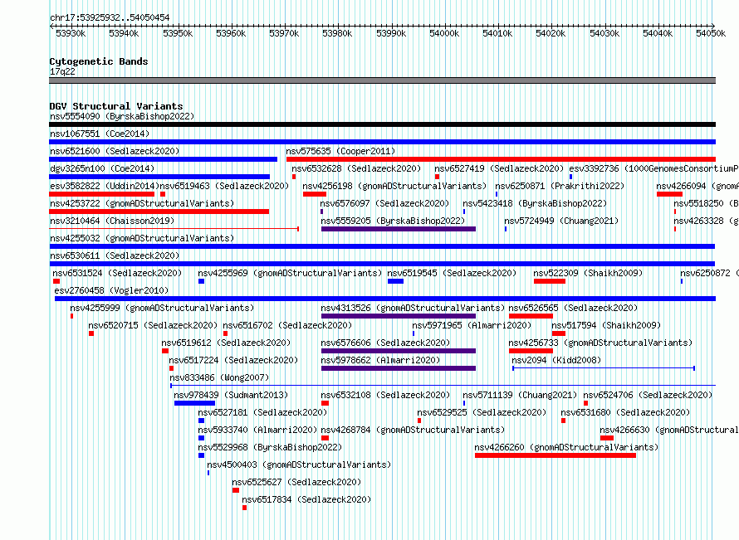Open the nsv575635 (Cooper2011) variant
This screenshot has width=739, height=540.
pyautogui.click(x=340, y=151)
